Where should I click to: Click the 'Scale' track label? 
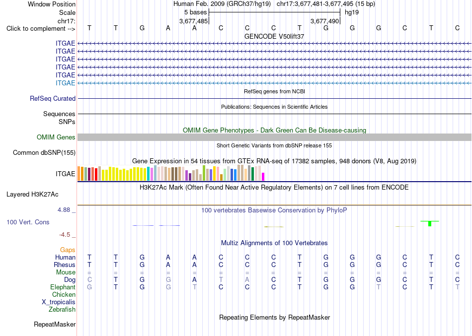(x=67, y=12)
